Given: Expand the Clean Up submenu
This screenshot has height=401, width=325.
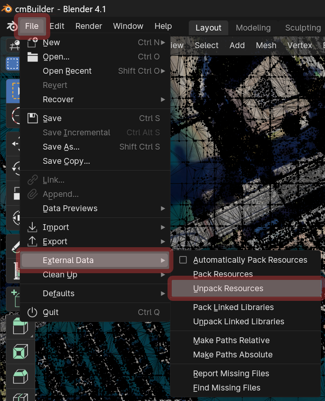Looking at the screenshot, I should [95, 274].
